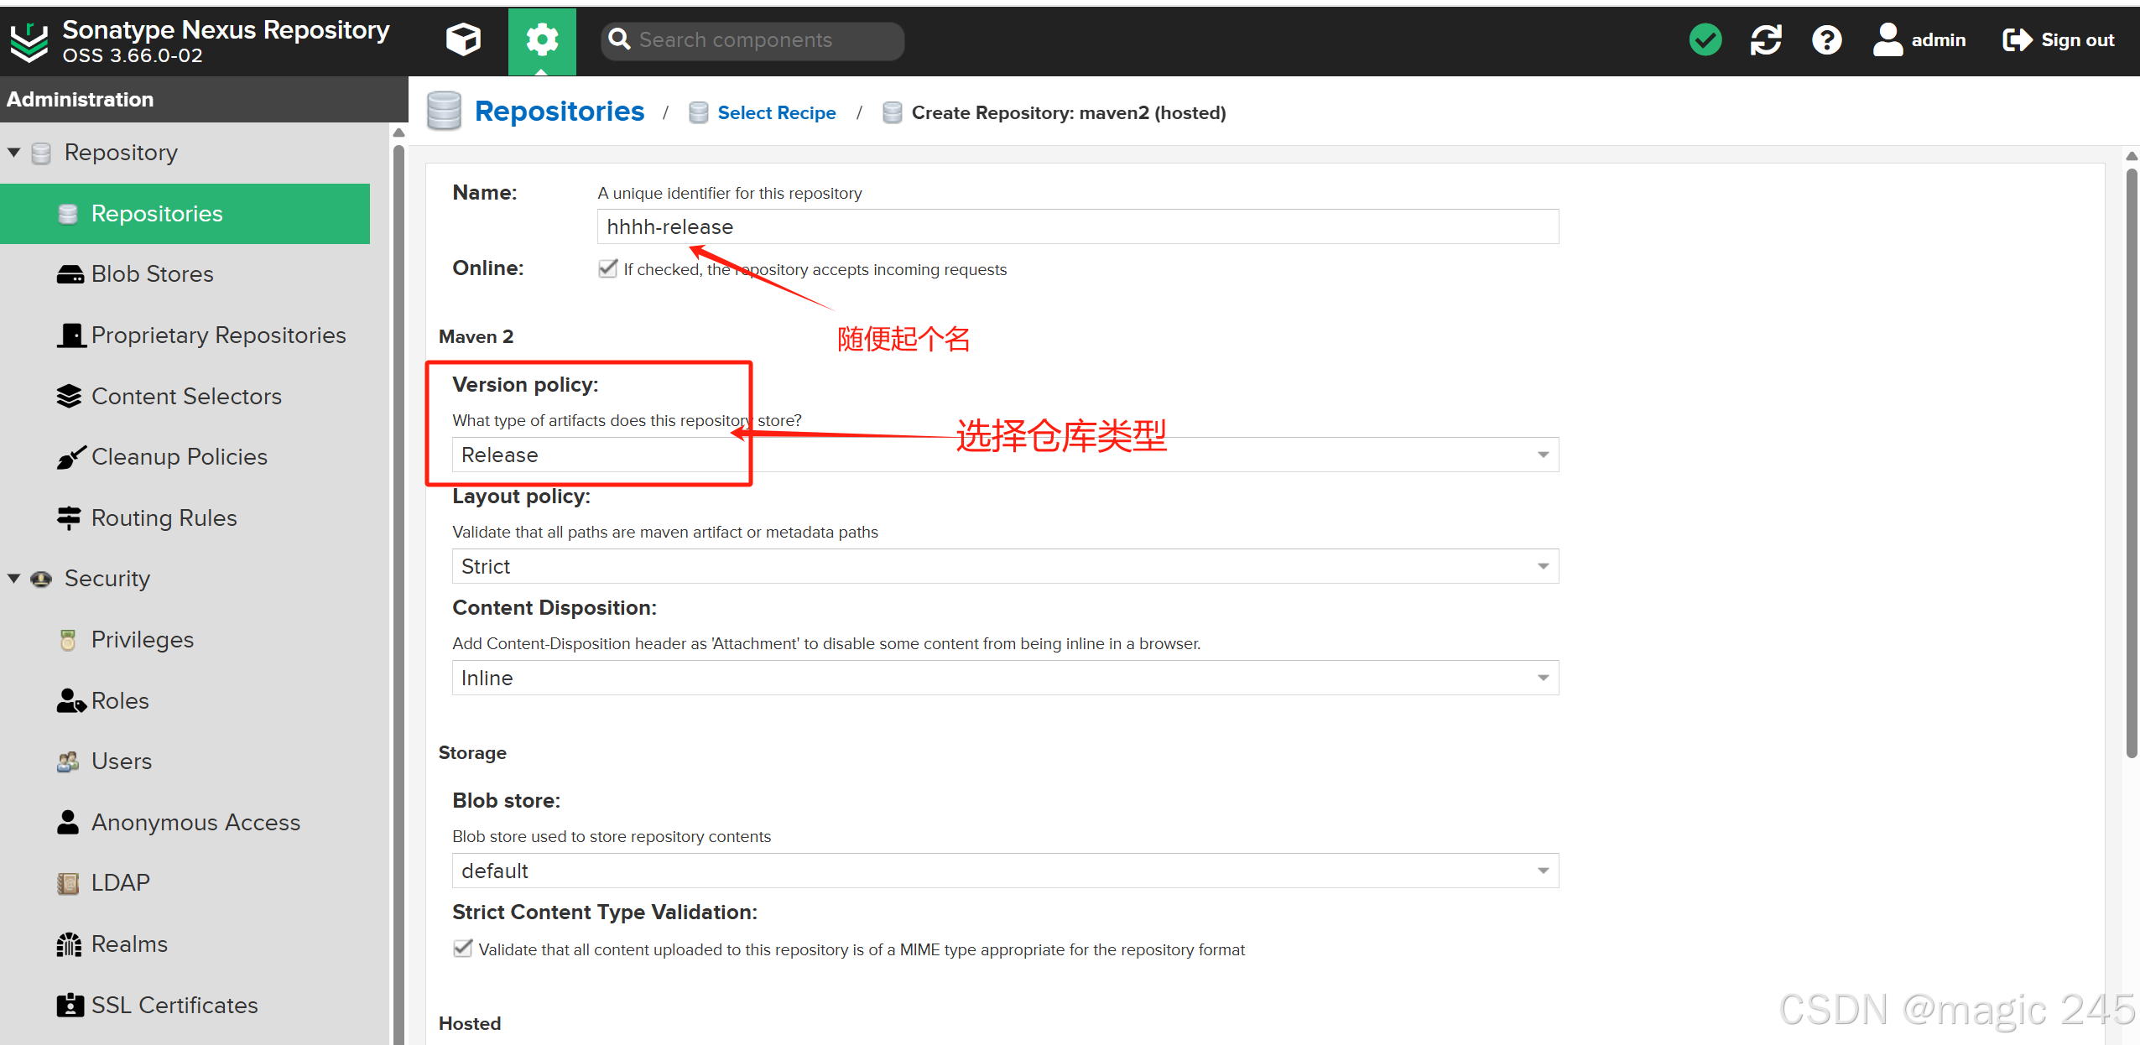Collapse the Repository tree section
2140x1045 pixels.
[x=14, y=153]
